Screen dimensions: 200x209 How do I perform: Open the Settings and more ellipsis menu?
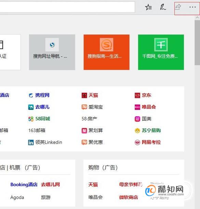pyautogui.click(x=192, y=7)
